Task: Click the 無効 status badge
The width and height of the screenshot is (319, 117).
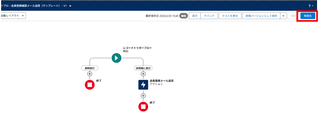Action: click(184, 16)
